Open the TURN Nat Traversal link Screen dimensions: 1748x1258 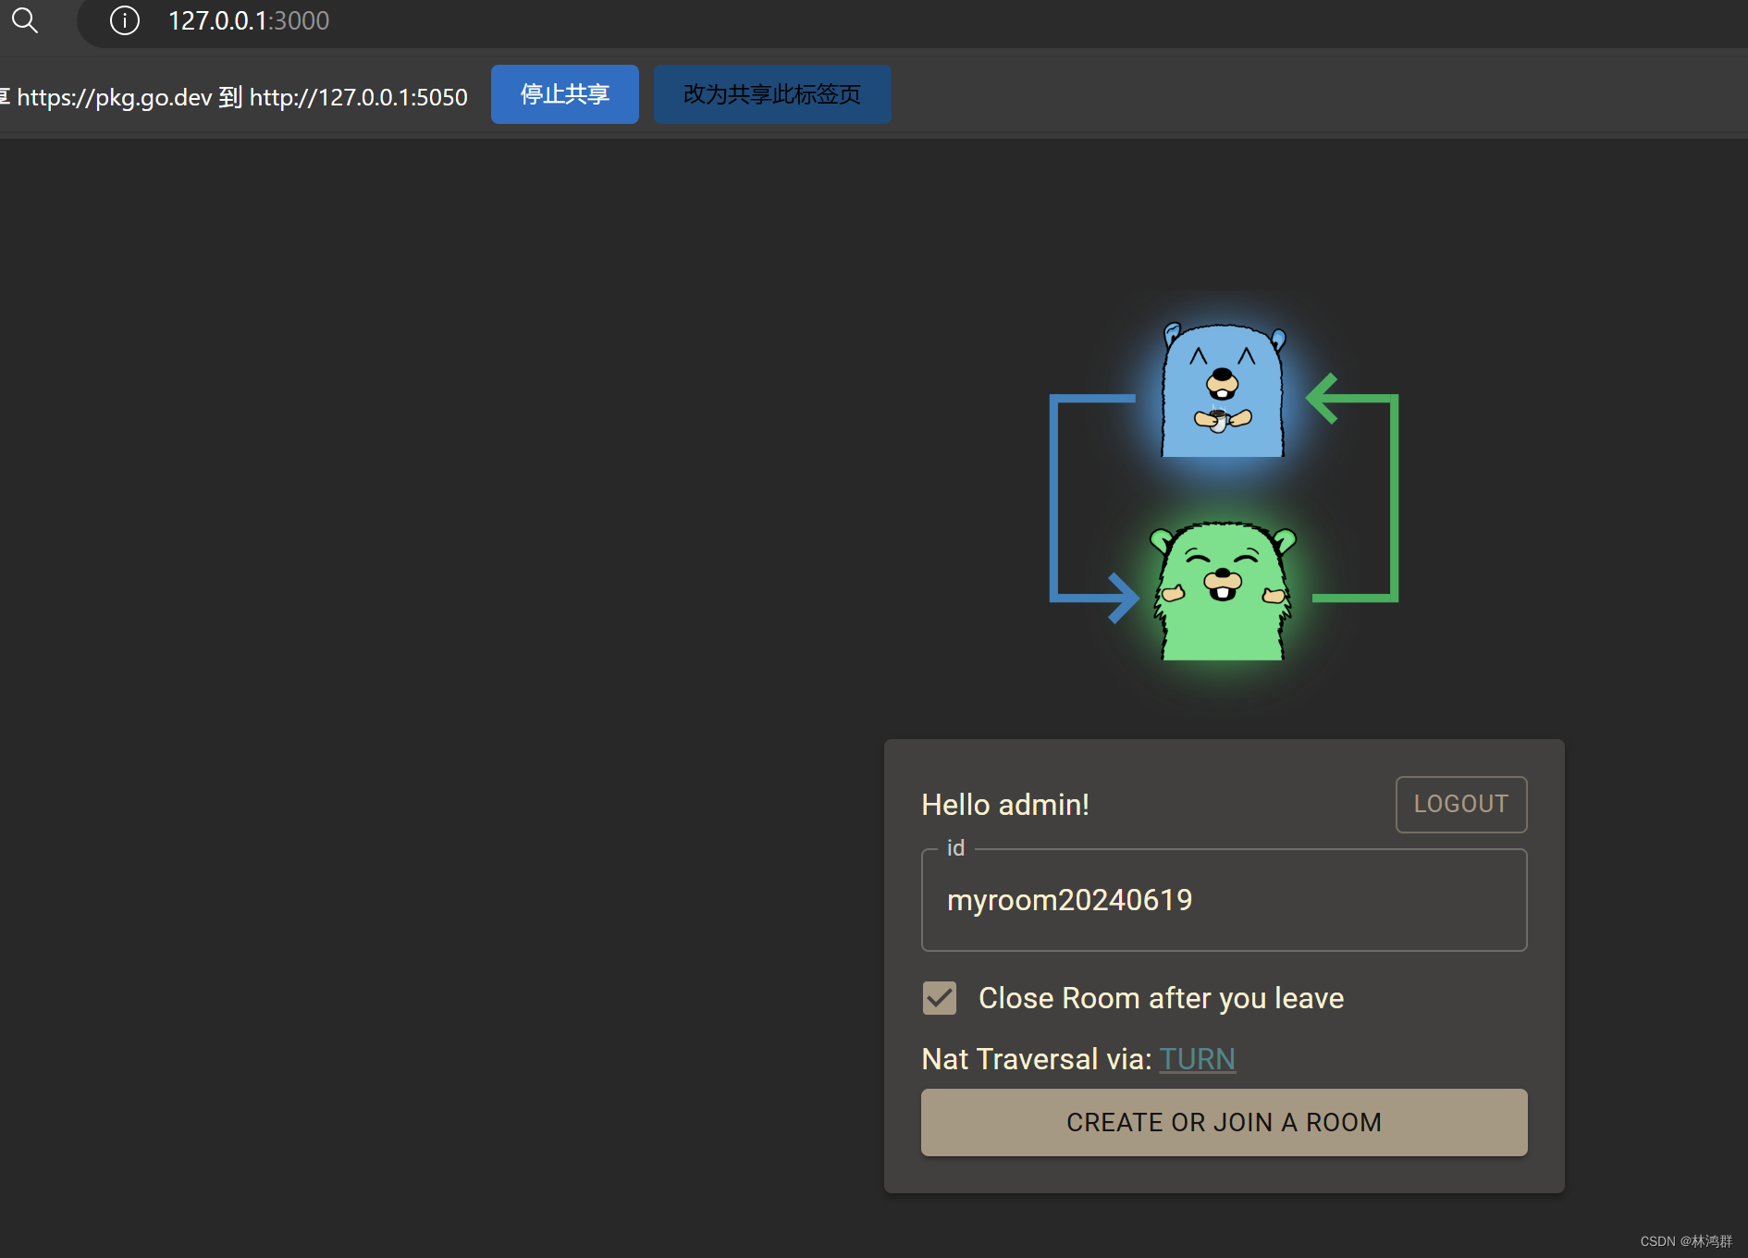[x=1197, y=1059]
